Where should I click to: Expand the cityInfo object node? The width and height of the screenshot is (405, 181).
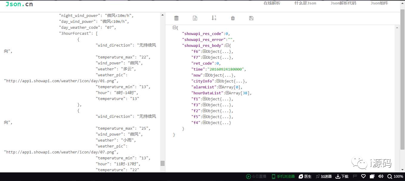coord(218,81)
